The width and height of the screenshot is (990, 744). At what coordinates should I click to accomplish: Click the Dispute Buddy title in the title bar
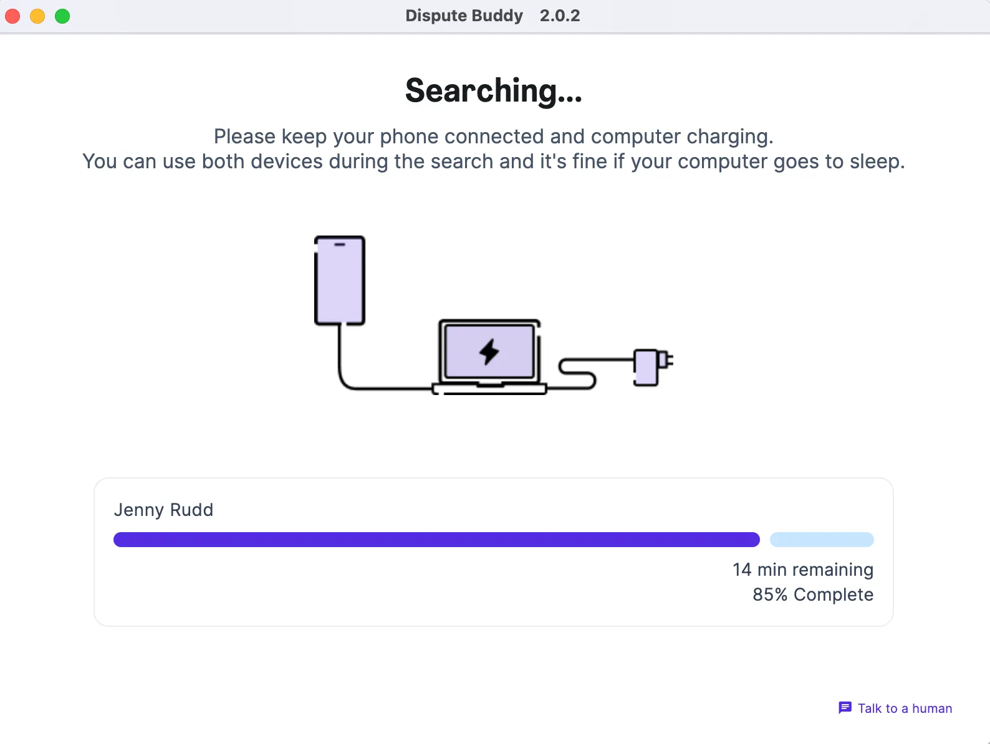pos(464,16)
